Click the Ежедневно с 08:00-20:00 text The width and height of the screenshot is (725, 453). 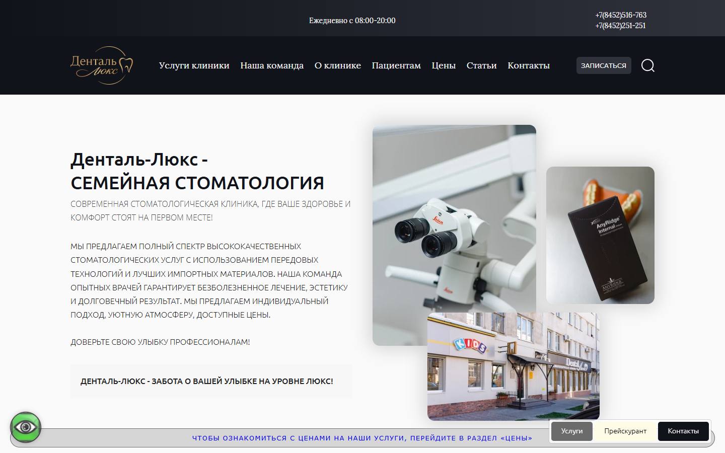tap(352, 21)
